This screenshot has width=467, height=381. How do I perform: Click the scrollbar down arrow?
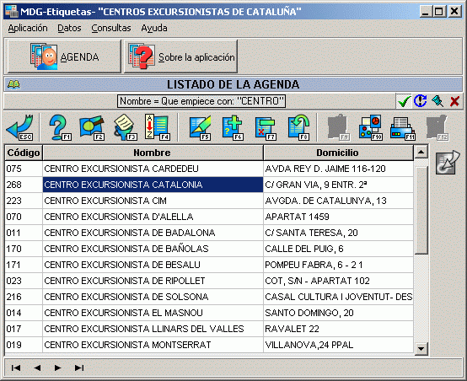click(421, 348)
